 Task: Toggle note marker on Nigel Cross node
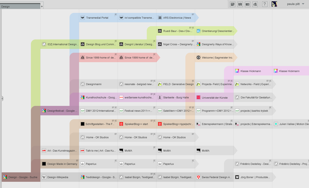(x=193, y=41)
